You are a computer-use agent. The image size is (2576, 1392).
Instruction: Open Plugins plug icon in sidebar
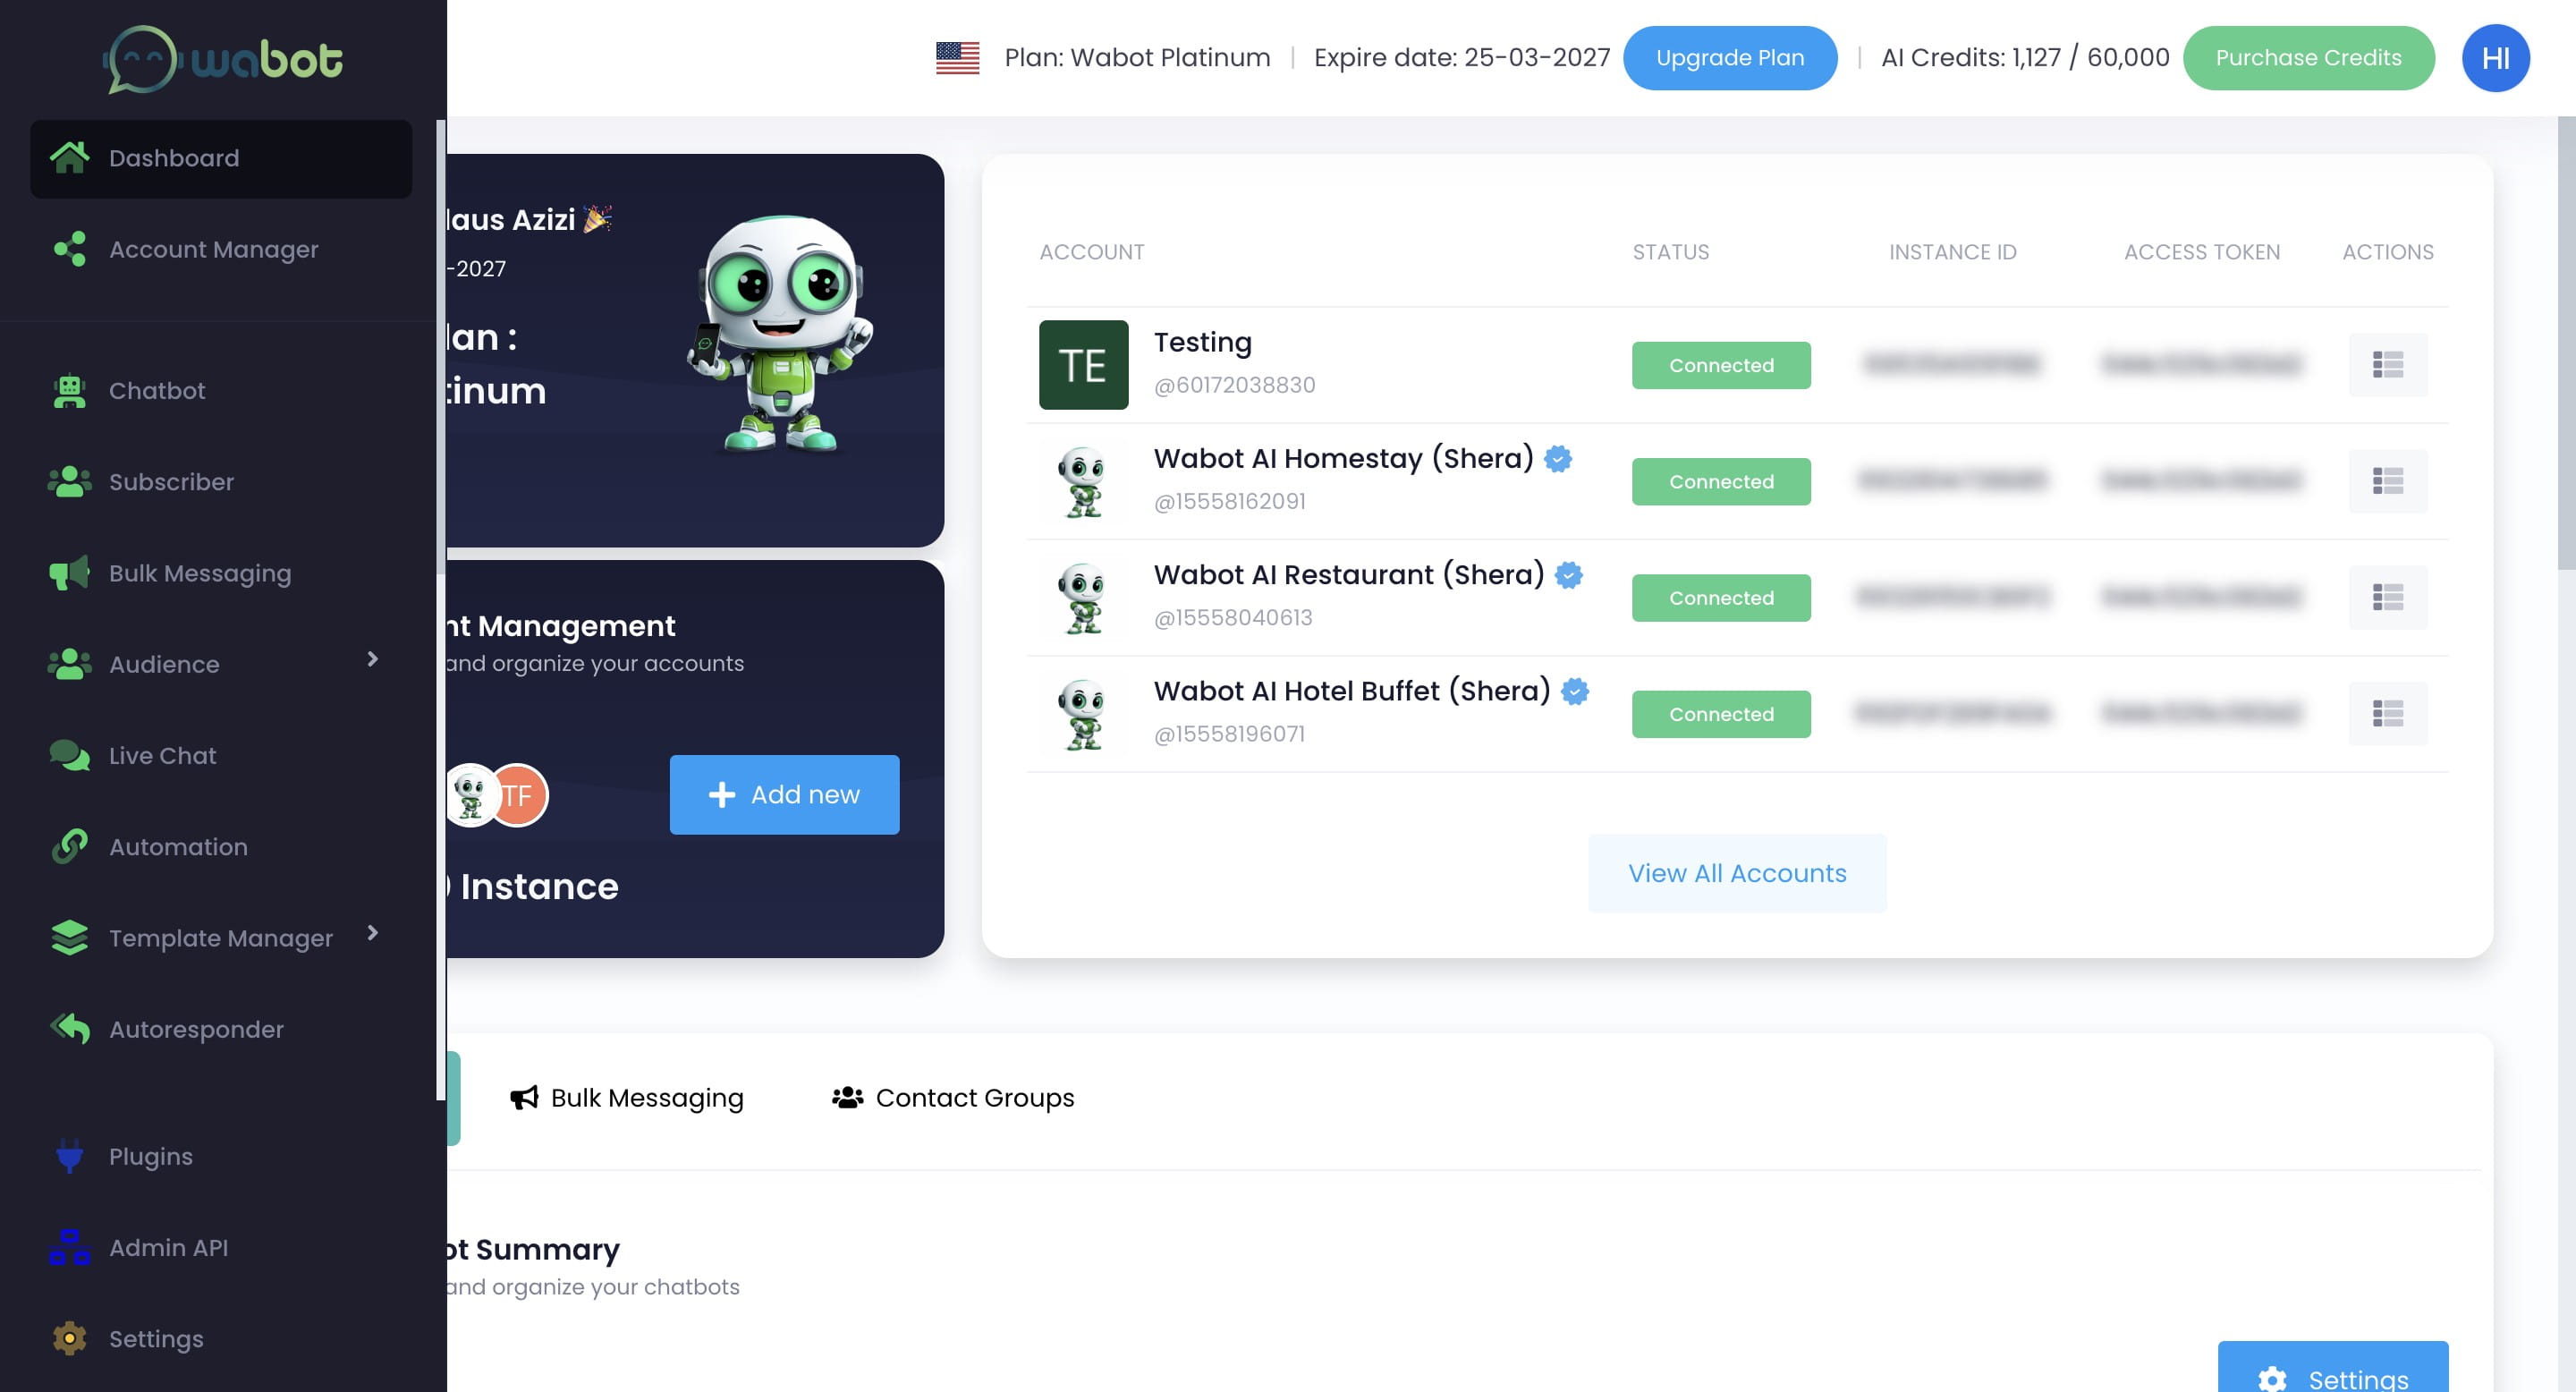tap(69, 1156)
